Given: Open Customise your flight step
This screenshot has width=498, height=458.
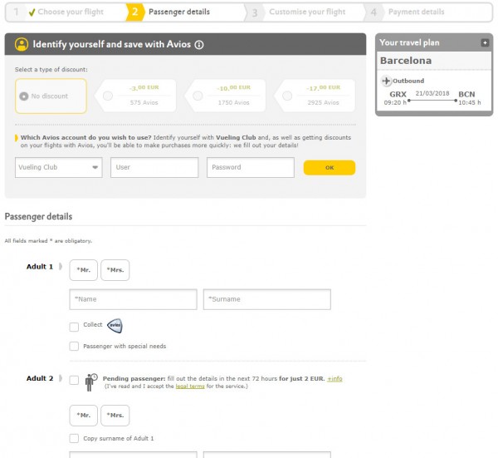Looking at the screenshot, I should [307, 12].
